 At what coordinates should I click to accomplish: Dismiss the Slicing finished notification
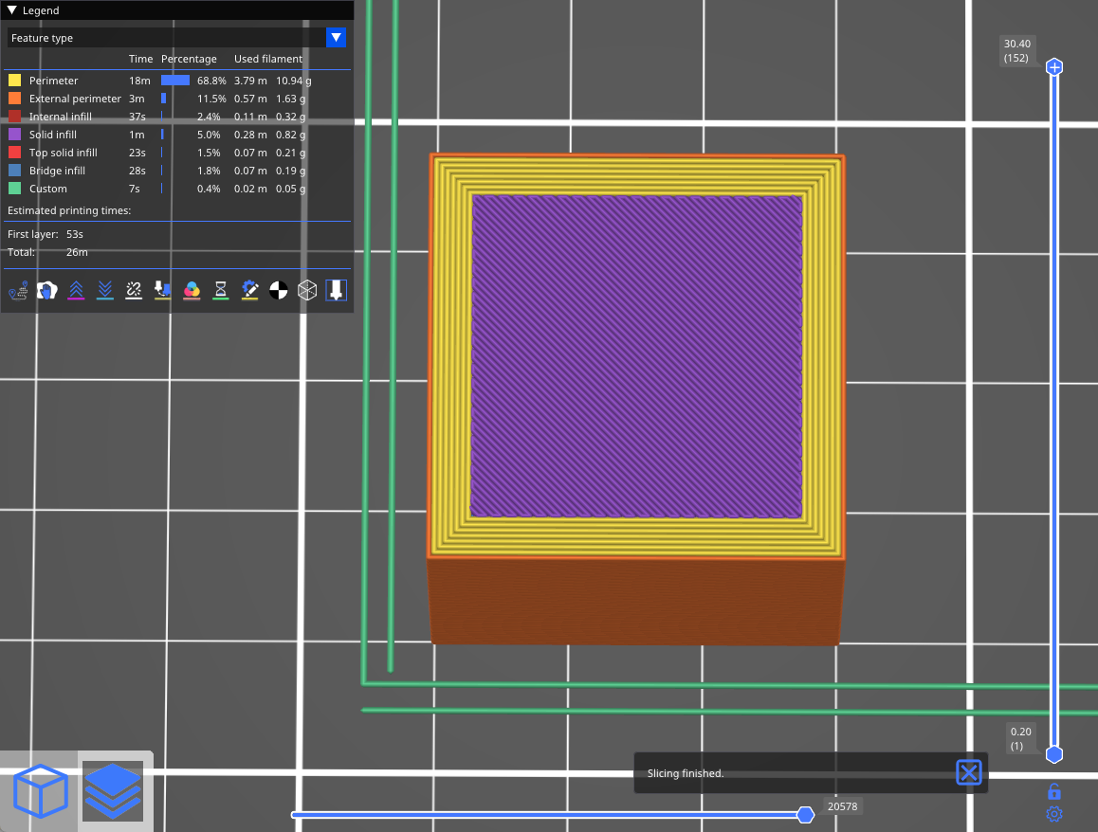pos(968,772)
